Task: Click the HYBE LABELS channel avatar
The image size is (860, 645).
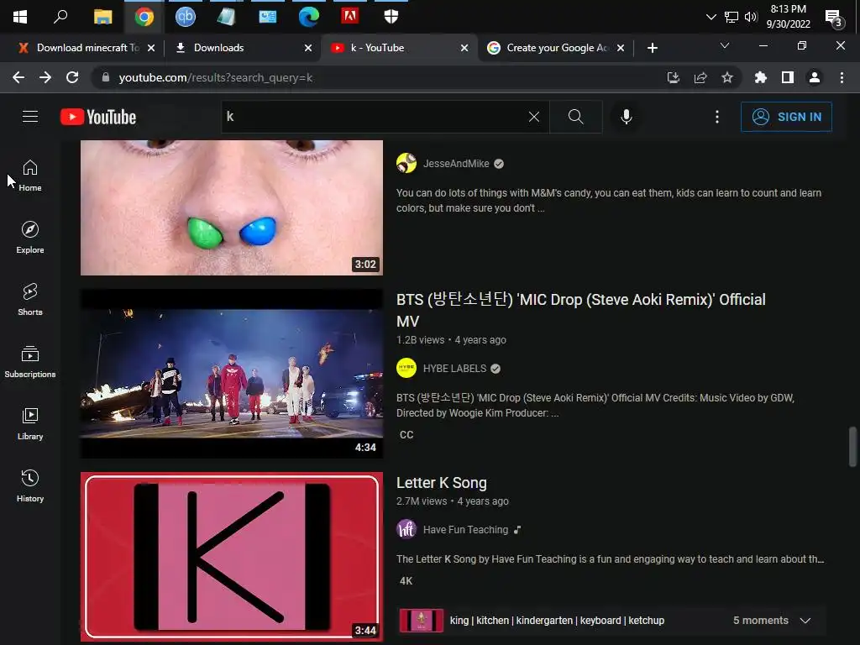Action: pos(406,368)
